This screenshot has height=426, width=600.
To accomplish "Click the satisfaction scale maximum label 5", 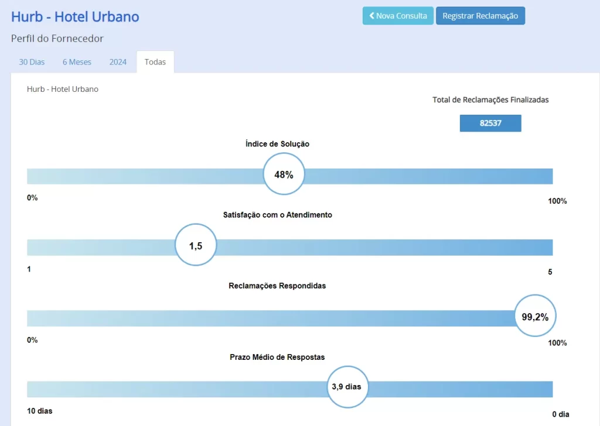I will tap(550, 272).
